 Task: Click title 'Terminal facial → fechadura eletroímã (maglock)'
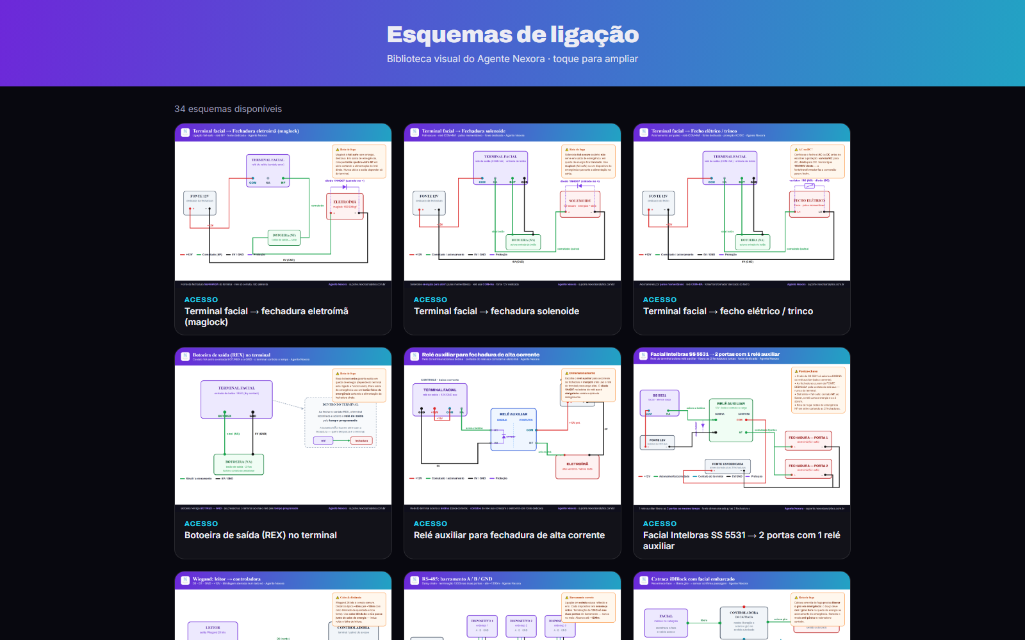266,317
